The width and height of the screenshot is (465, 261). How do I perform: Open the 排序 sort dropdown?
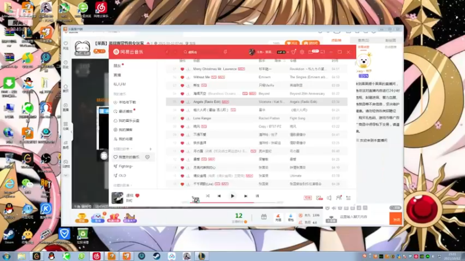(x=279, y=61)
